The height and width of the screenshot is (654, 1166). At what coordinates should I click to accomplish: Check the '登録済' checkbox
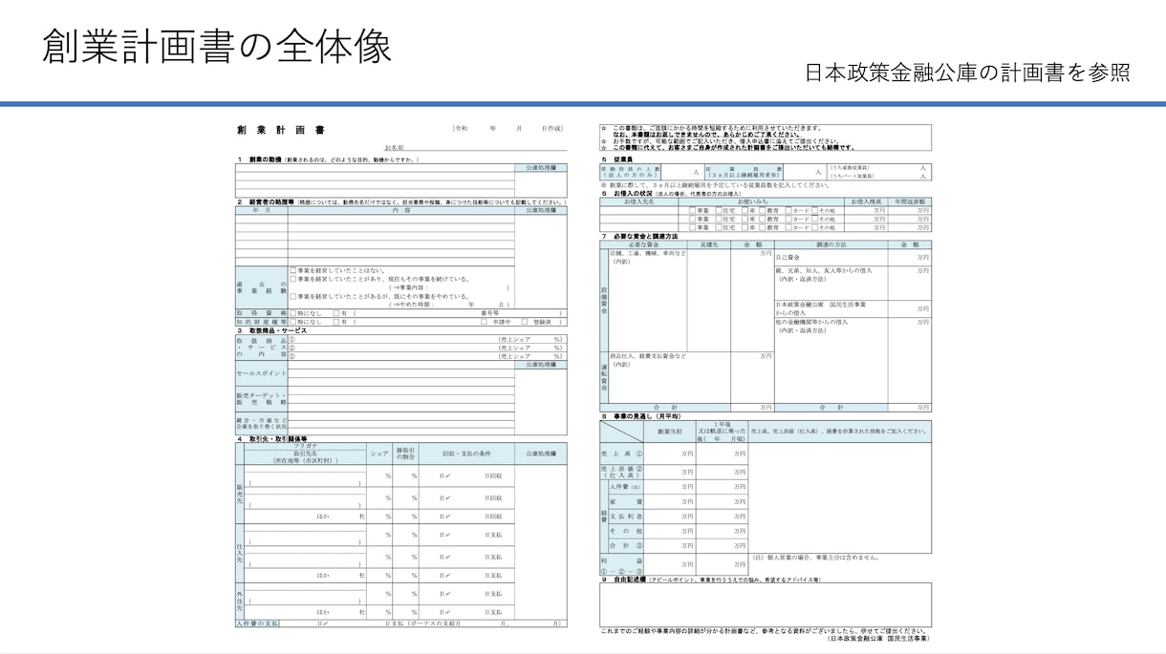point(525,322)
